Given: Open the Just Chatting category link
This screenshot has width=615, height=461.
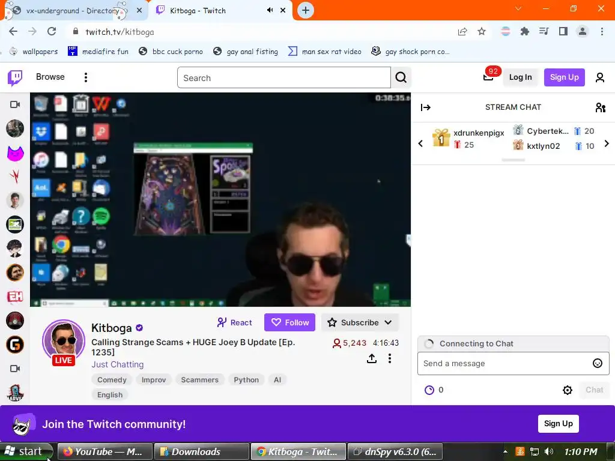Looking at the screenshot, I should [x=117, y=364].
